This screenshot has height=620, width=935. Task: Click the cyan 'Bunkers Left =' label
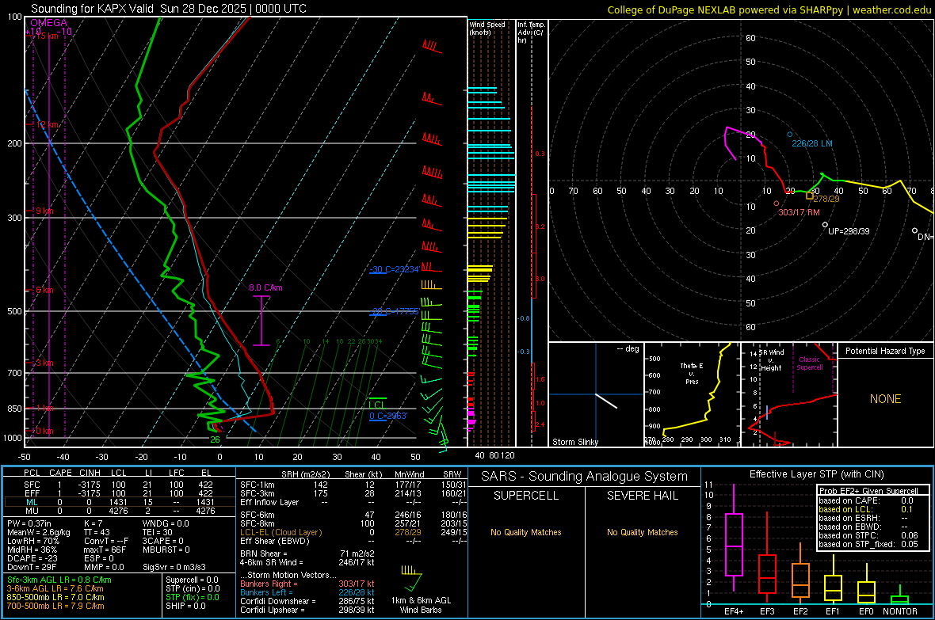coord(266,592)
